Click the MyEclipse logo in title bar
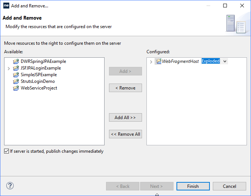Viewport: 251px width, 196px height. 6,6
